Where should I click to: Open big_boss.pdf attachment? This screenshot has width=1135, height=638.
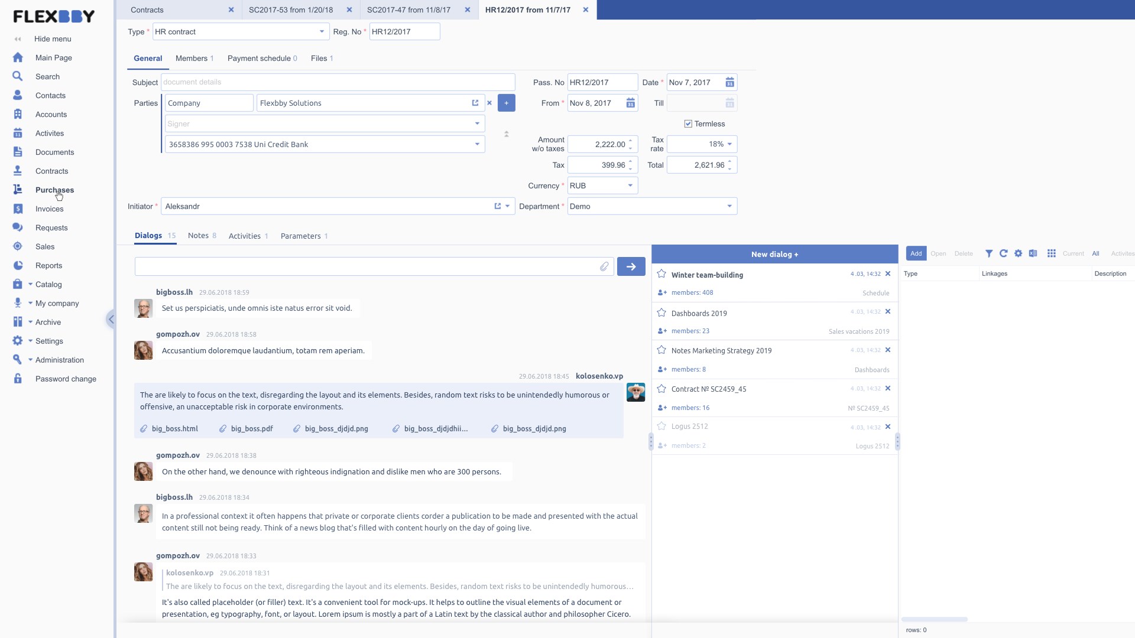pyautogui.click(x=251, y=429)
